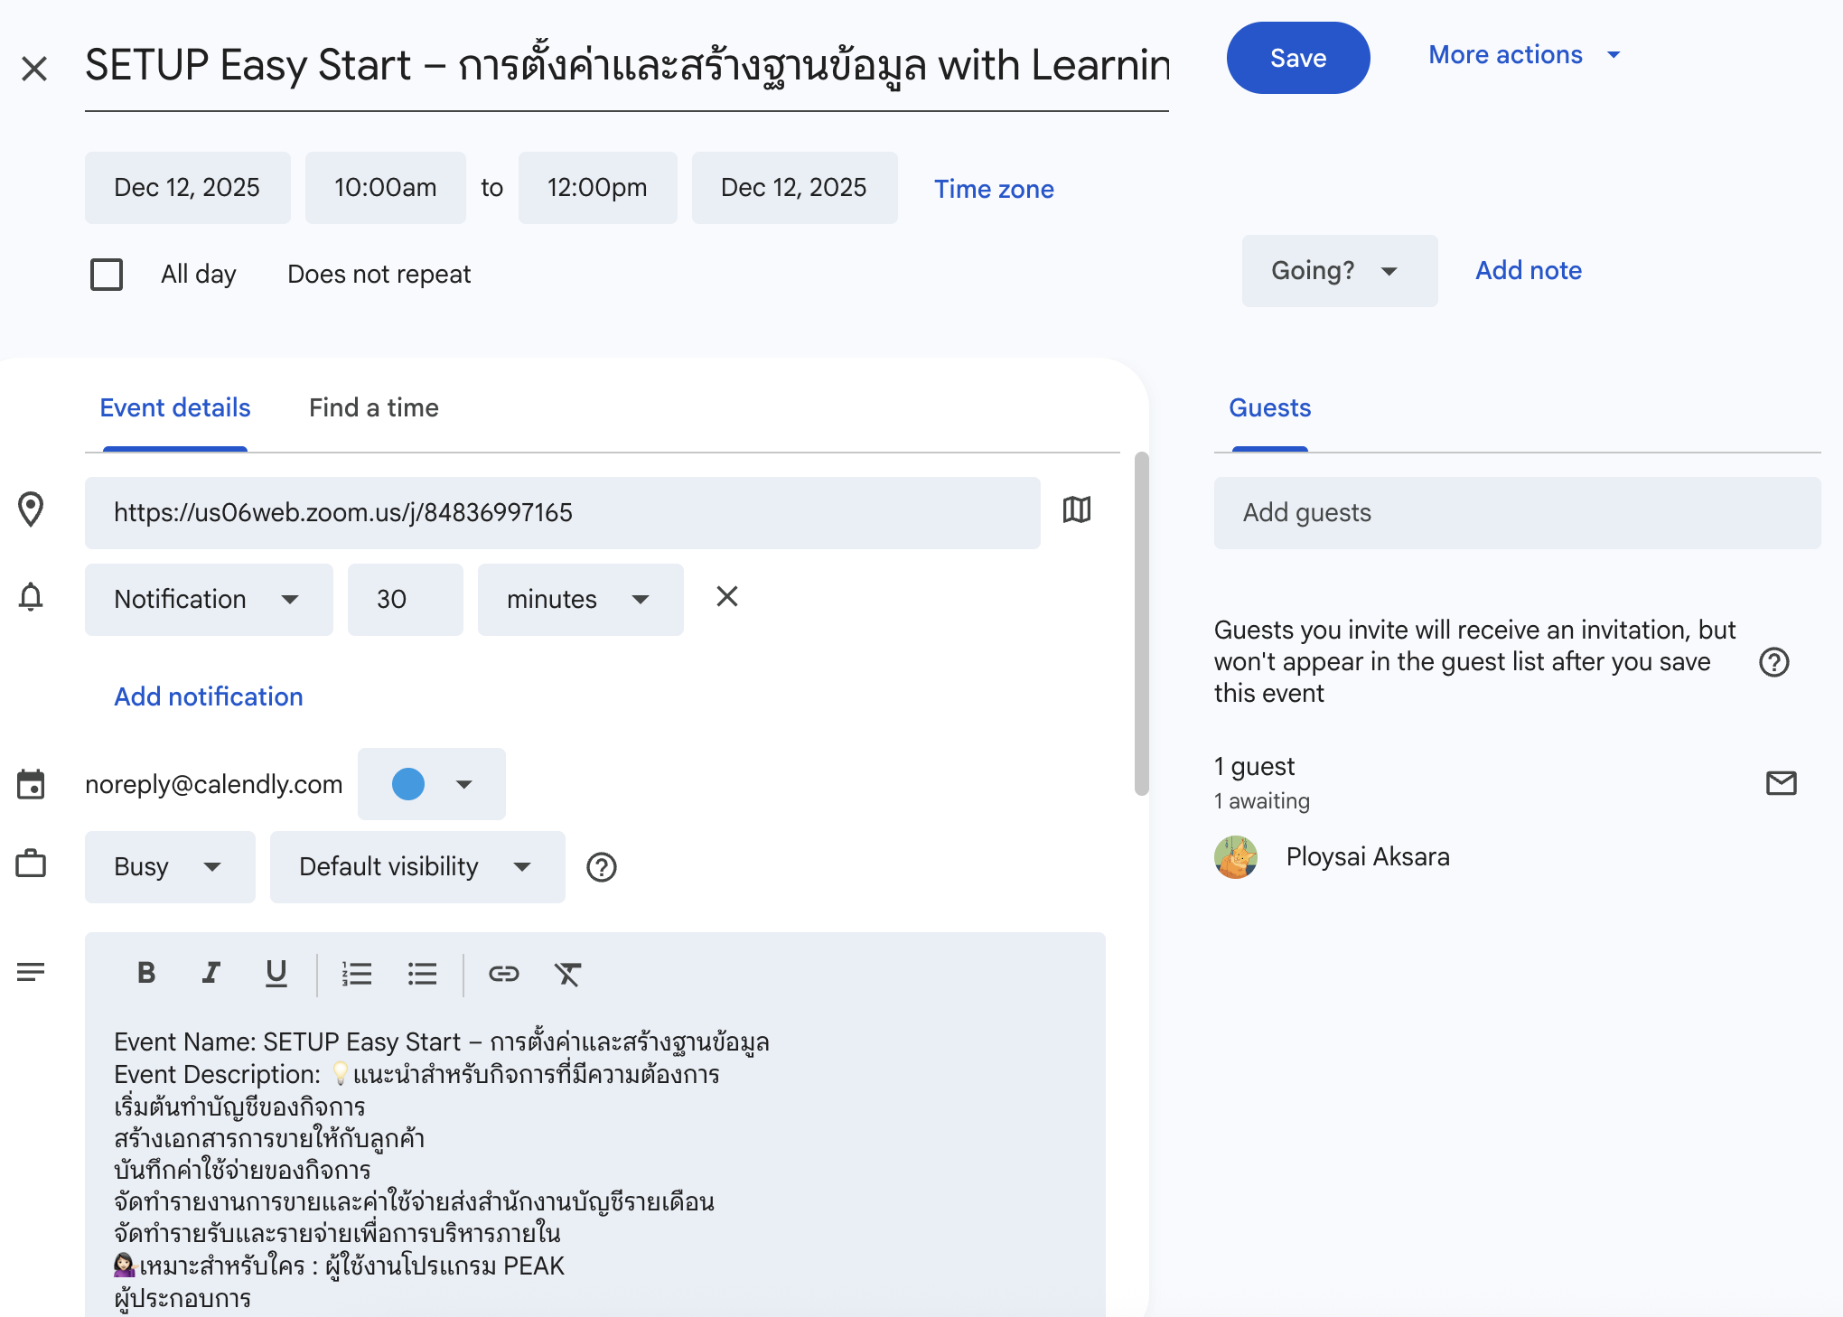
Task: Preview location in Maps icon
Action: [x=1076, y=510]
